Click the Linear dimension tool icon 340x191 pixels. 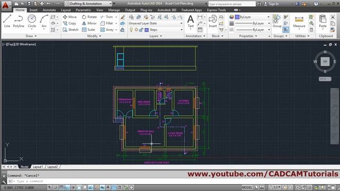pyautogui.click(x=200, y=17)
